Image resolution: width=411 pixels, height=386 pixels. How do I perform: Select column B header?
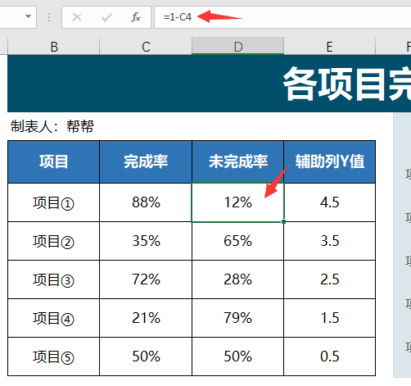(x=54, y=47)
